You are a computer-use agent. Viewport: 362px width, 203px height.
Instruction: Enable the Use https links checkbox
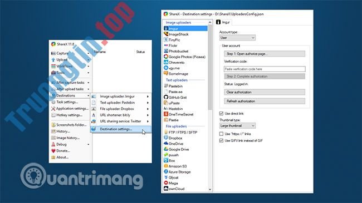pos(221,134)
